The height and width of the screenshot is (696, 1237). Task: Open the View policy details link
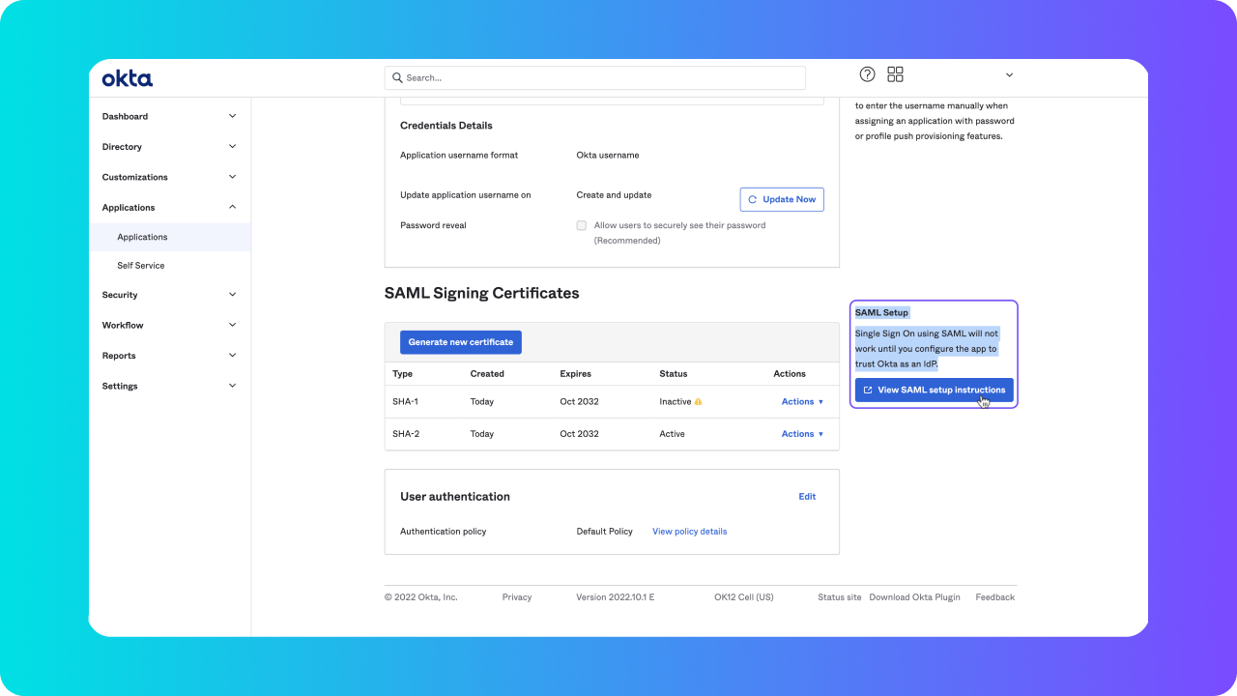click(690, 532)
